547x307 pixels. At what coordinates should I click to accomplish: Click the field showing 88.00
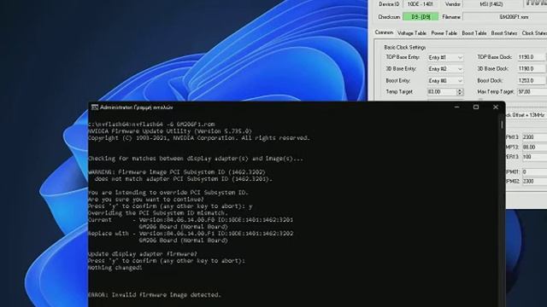[534, 148]
